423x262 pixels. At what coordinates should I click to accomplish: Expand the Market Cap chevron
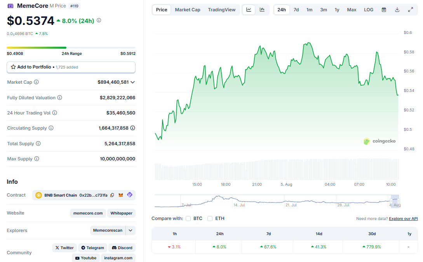tap(133, 82)
